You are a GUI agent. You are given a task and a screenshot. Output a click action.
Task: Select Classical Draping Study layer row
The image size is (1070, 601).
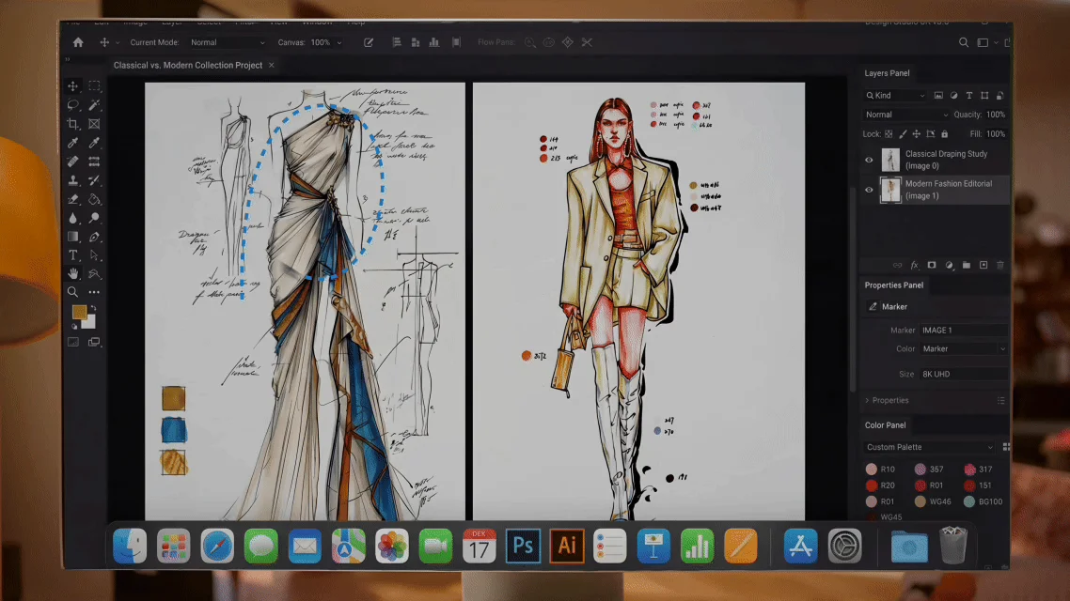[935, 161]
